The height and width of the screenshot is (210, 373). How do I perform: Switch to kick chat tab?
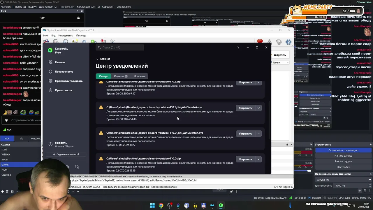(7, 139)
